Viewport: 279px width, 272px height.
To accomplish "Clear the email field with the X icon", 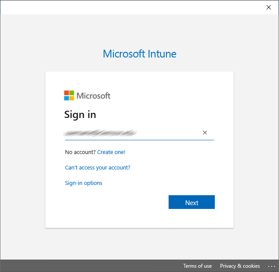I will click(205, 133).
